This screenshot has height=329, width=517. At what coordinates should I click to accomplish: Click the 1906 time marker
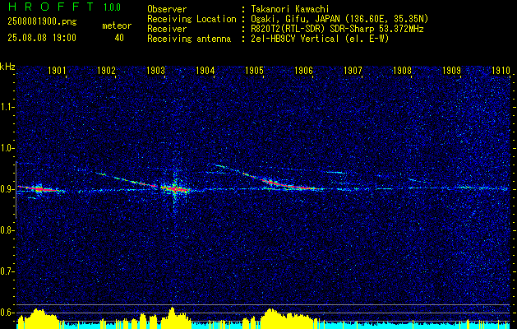coord(303,71)
